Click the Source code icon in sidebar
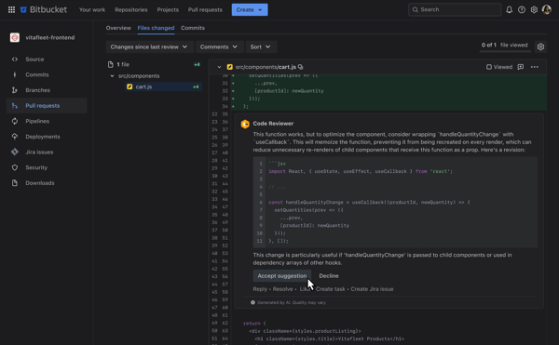This screenshot has width=559, height=345. pos(15,59)
